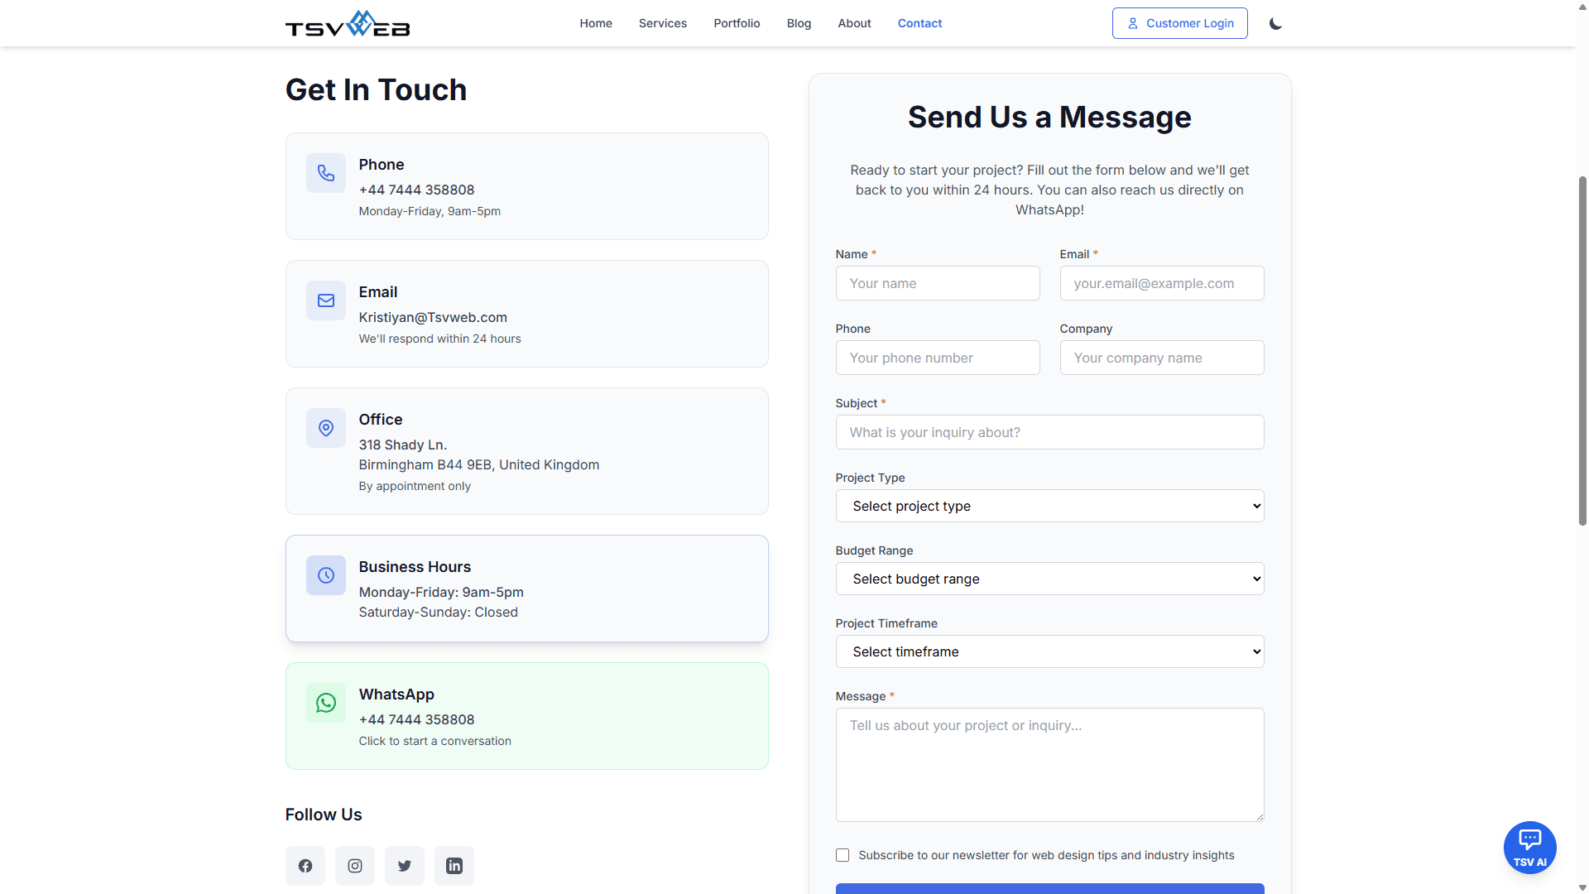Click the WhatsApp logo icon
The height and width of the screenshot is (894, 1589).
[326, 703]
